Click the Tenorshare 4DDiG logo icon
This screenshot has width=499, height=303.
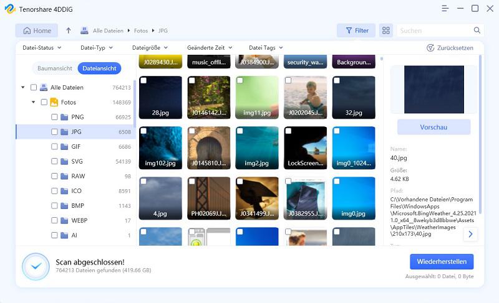(9, 9)
